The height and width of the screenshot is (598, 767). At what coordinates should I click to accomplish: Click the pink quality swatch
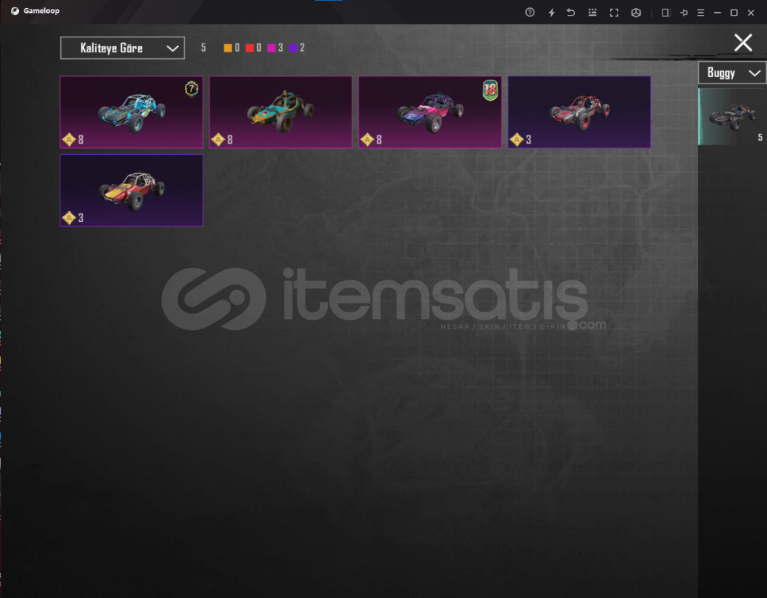[x=272, y=48]
